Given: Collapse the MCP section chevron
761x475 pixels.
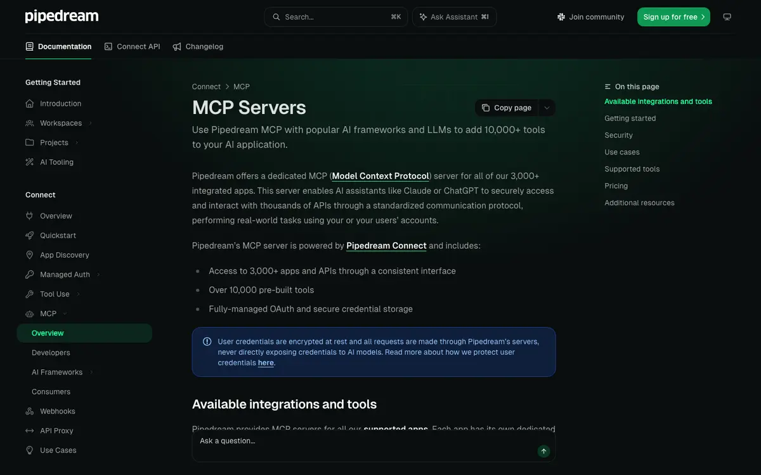Looking at the screenshot, I should pyautogui.click(x=65, y=313).
